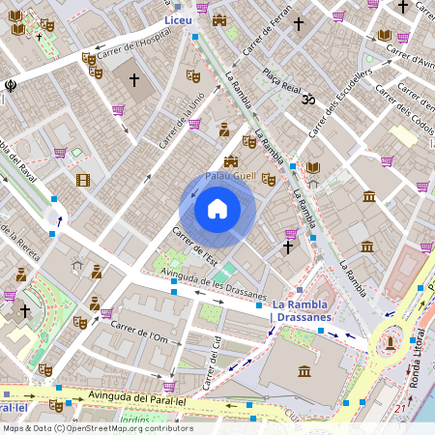
Task: Click the Palau Güell place label
Action: pyautogui.click(x=231, y=176)
